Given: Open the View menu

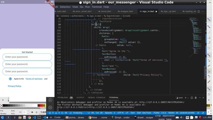Looking at the screenshot, I should pyautogui.click(x=75, y=7).
